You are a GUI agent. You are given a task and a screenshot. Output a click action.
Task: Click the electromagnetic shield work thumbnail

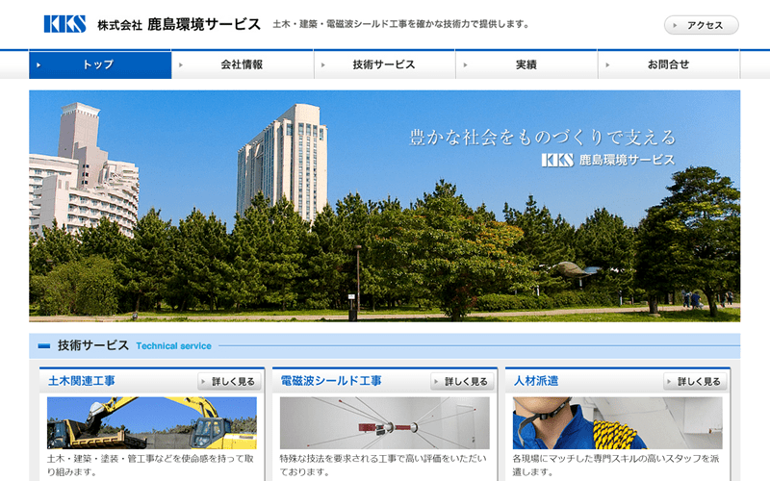tap(384, 423)
